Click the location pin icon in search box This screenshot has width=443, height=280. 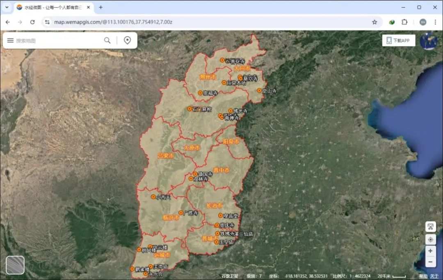[128, 40]
